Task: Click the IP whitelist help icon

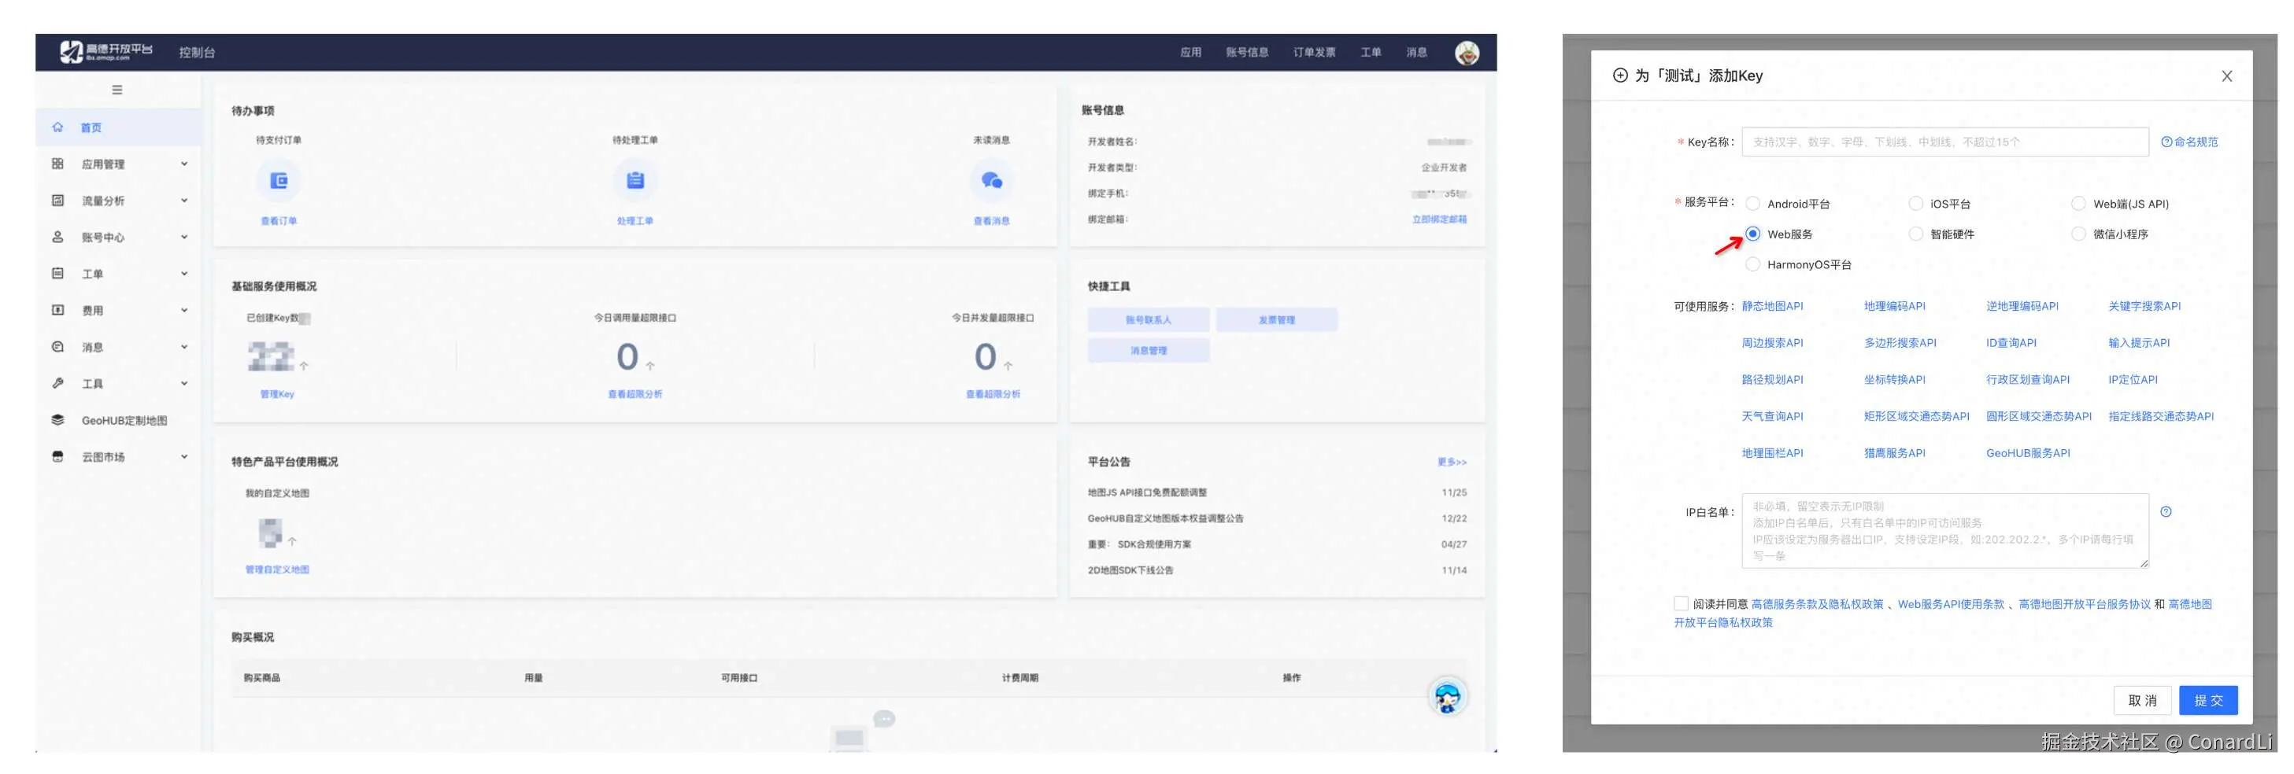Action: [x=2166, y=511]
